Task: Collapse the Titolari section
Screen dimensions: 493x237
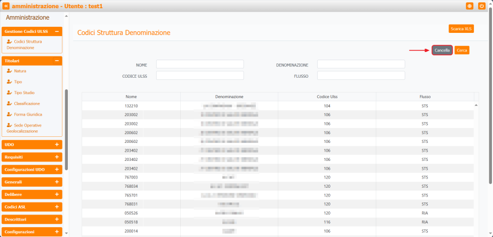Action: (56, 61)
